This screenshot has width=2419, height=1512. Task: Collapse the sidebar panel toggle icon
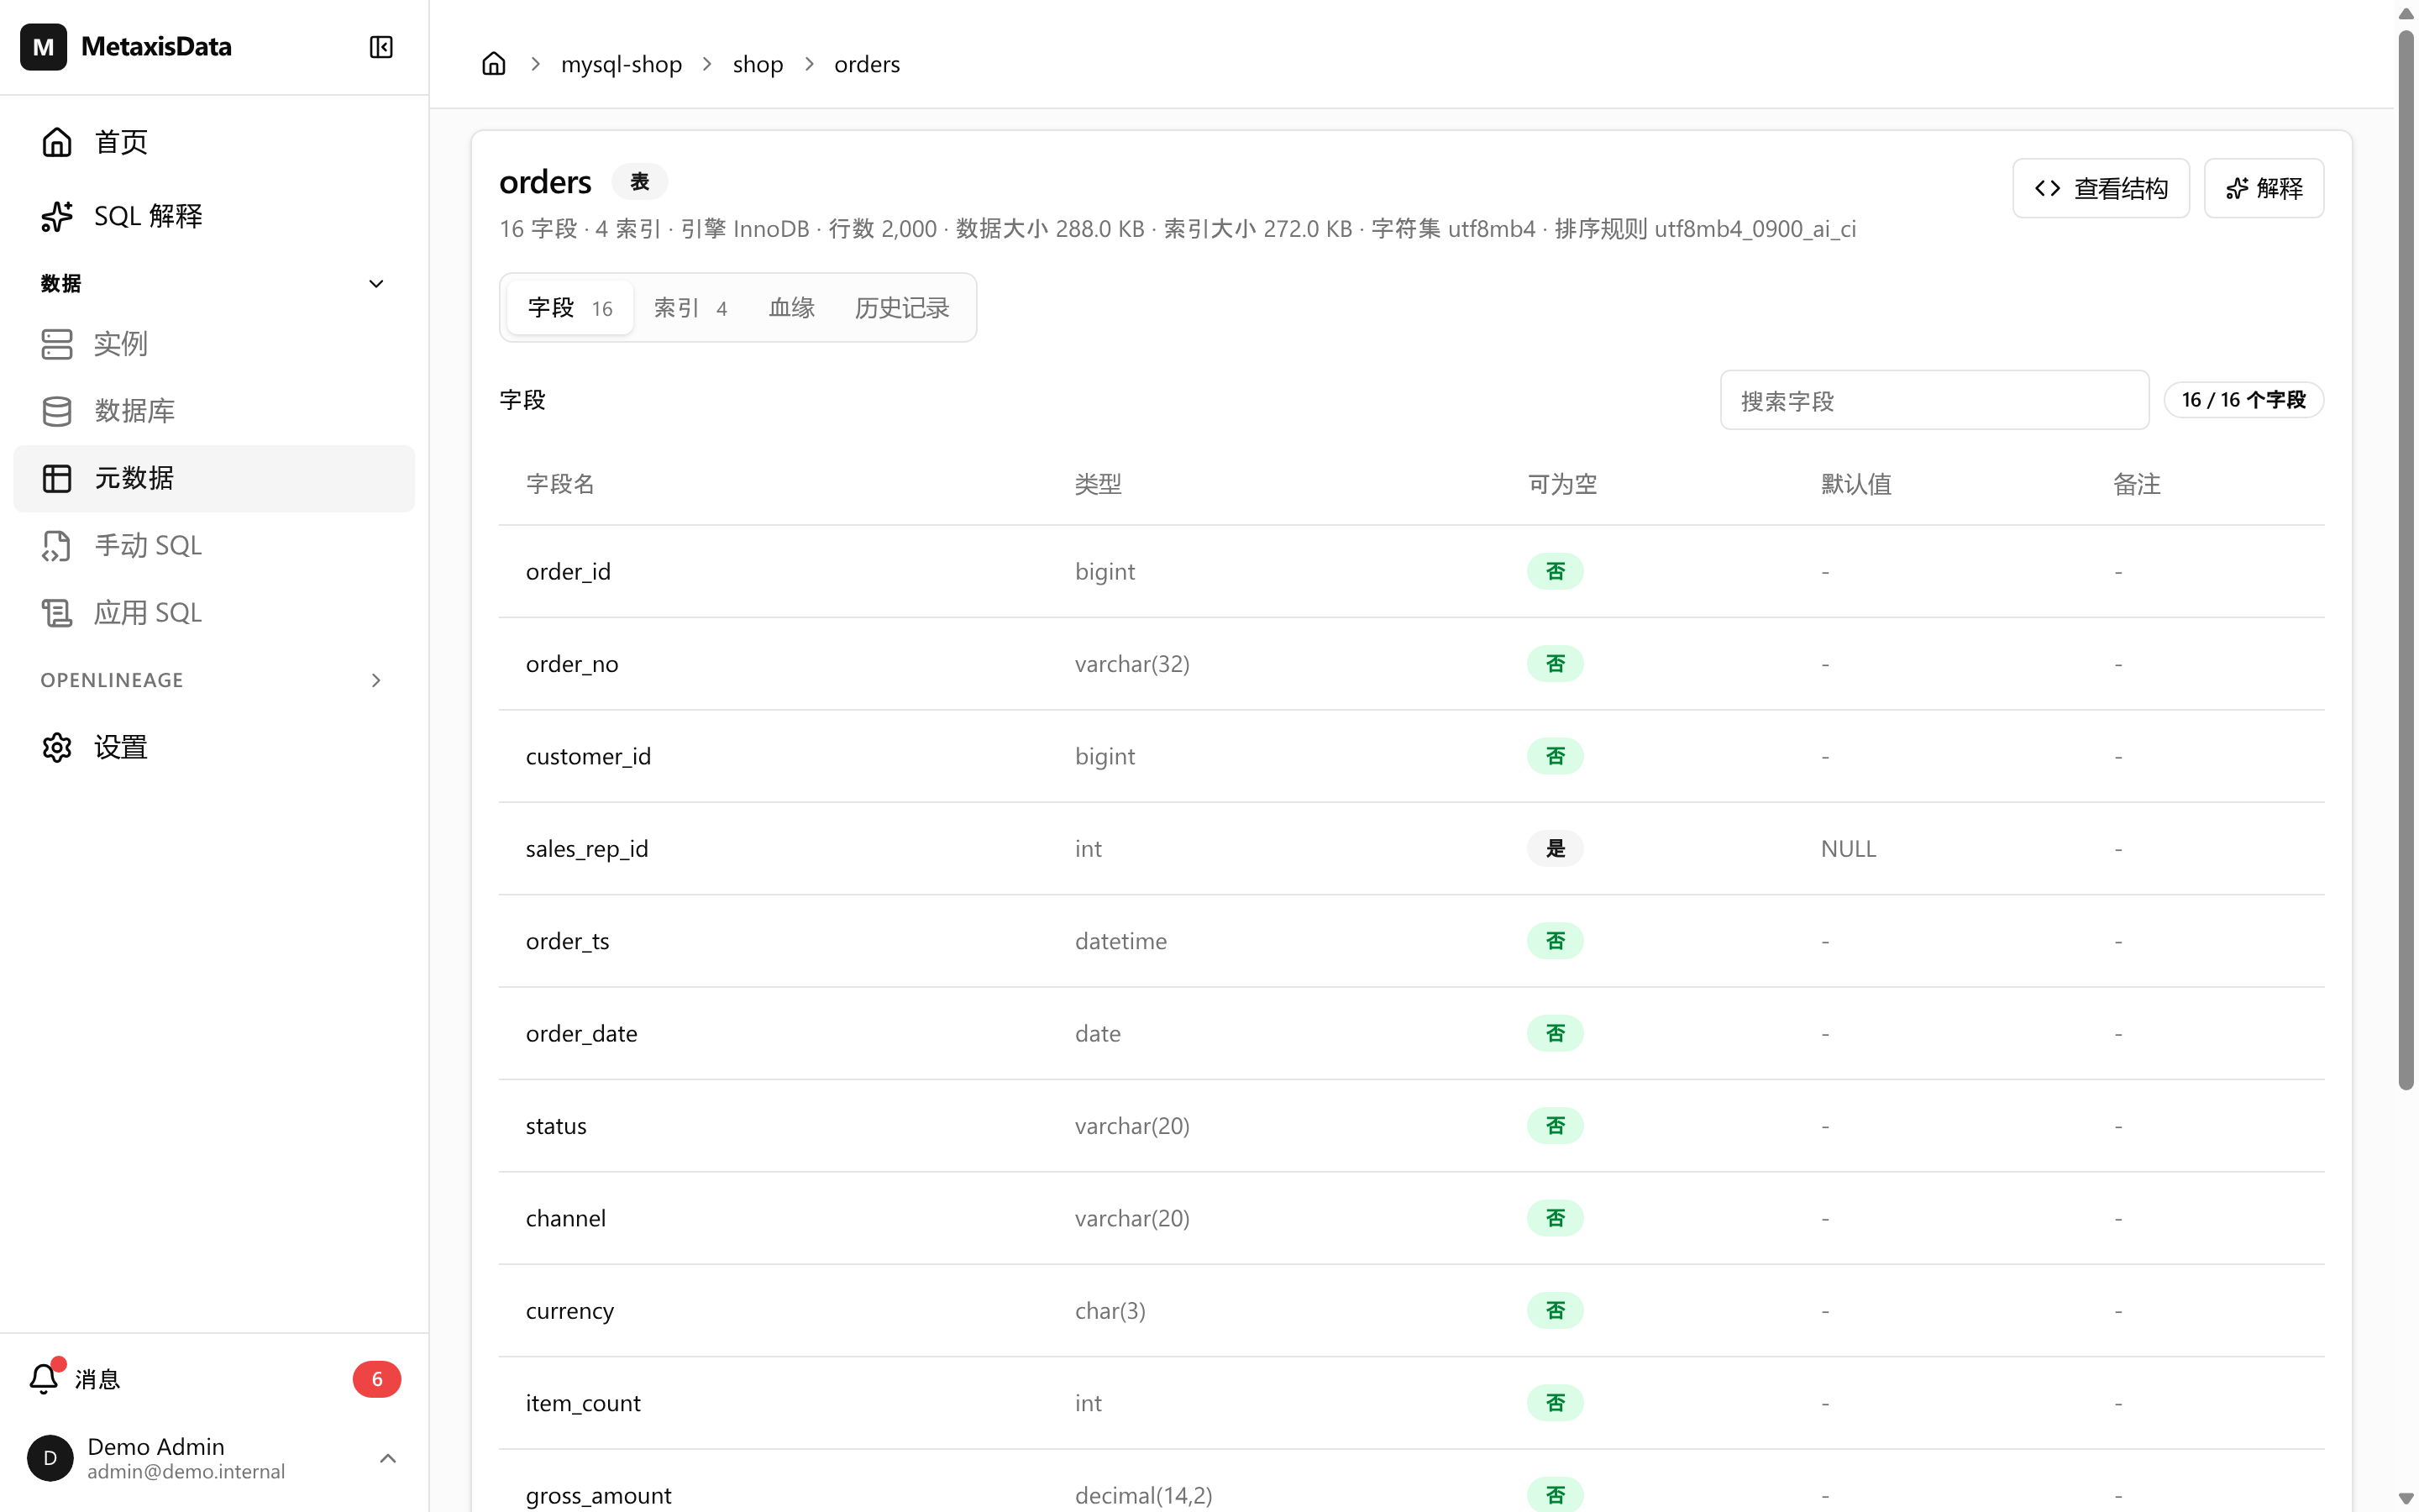(x=380, y=47)
